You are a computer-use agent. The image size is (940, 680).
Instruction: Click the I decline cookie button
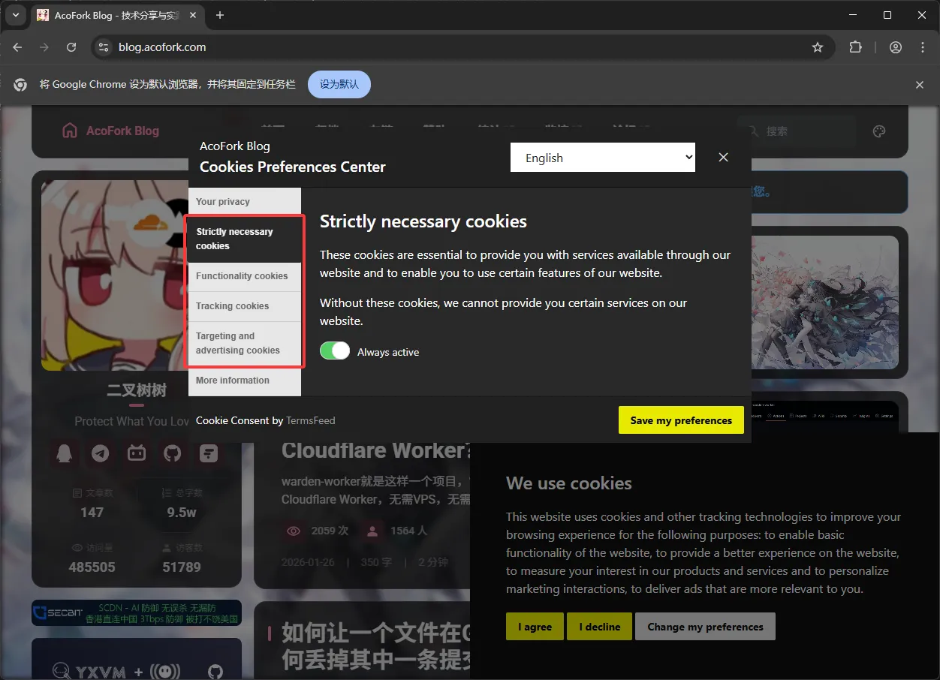pos(599,627)
